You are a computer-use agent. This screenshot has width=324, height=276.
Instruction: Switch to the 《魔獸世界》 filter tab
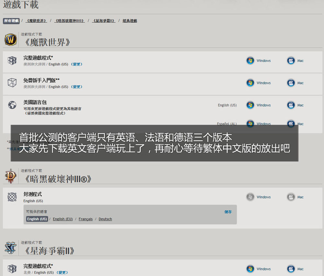(36, 21)
